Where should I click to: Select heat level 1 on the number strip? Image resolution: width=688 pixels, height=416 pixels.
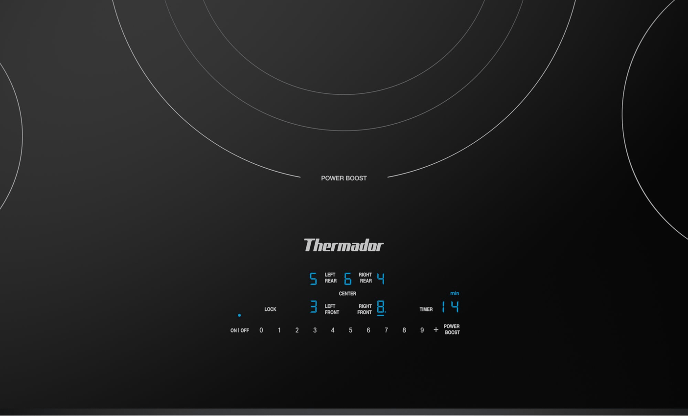(x=279, y=330)
